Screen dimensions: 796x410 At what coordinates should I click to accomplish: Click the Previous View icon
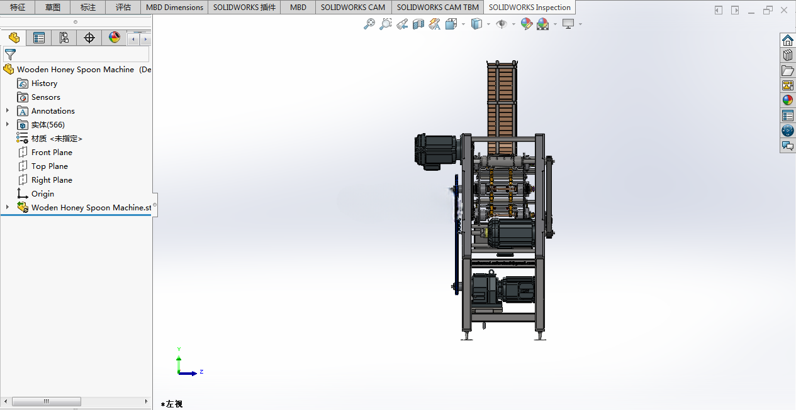point(402,24)
